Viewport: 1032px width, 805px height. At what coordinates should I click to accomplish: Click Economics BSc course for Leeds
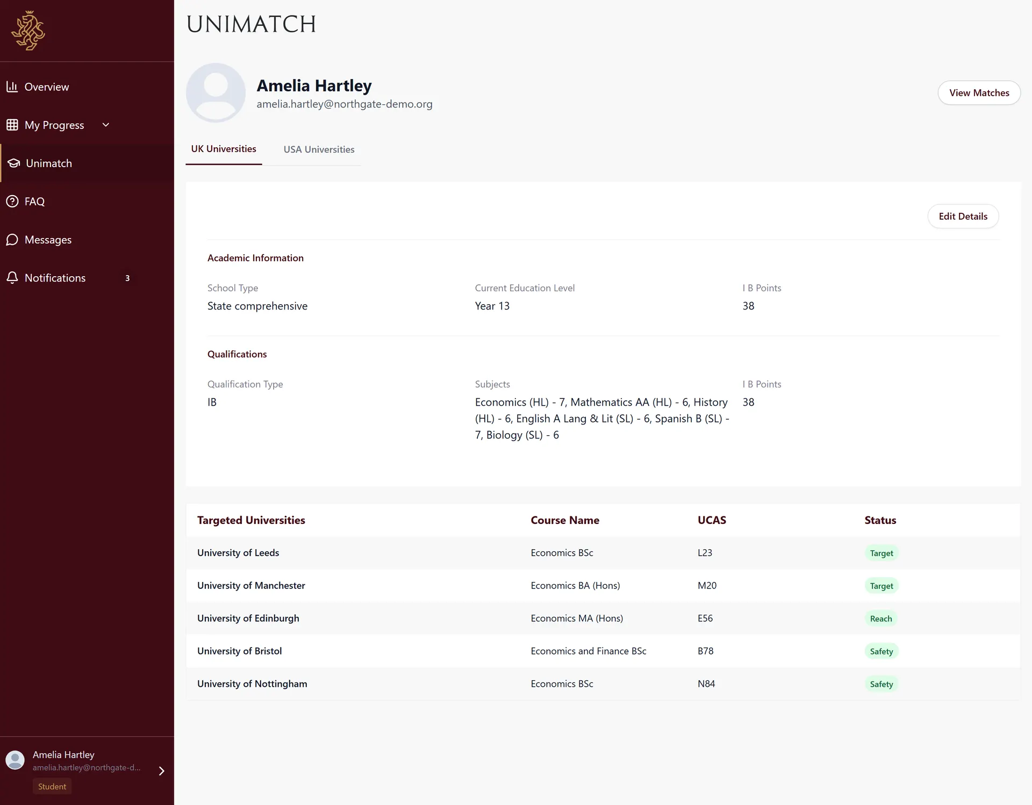coord(562,552)
